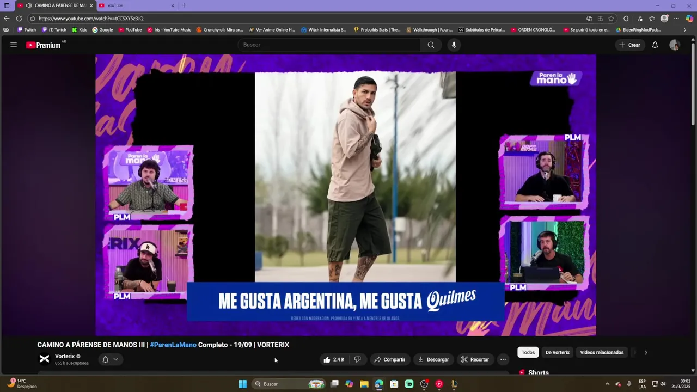Open the ORDEN CRONOLÓ... bookmark
This screenshot has height=392, width=697.
tap(533, 30)
